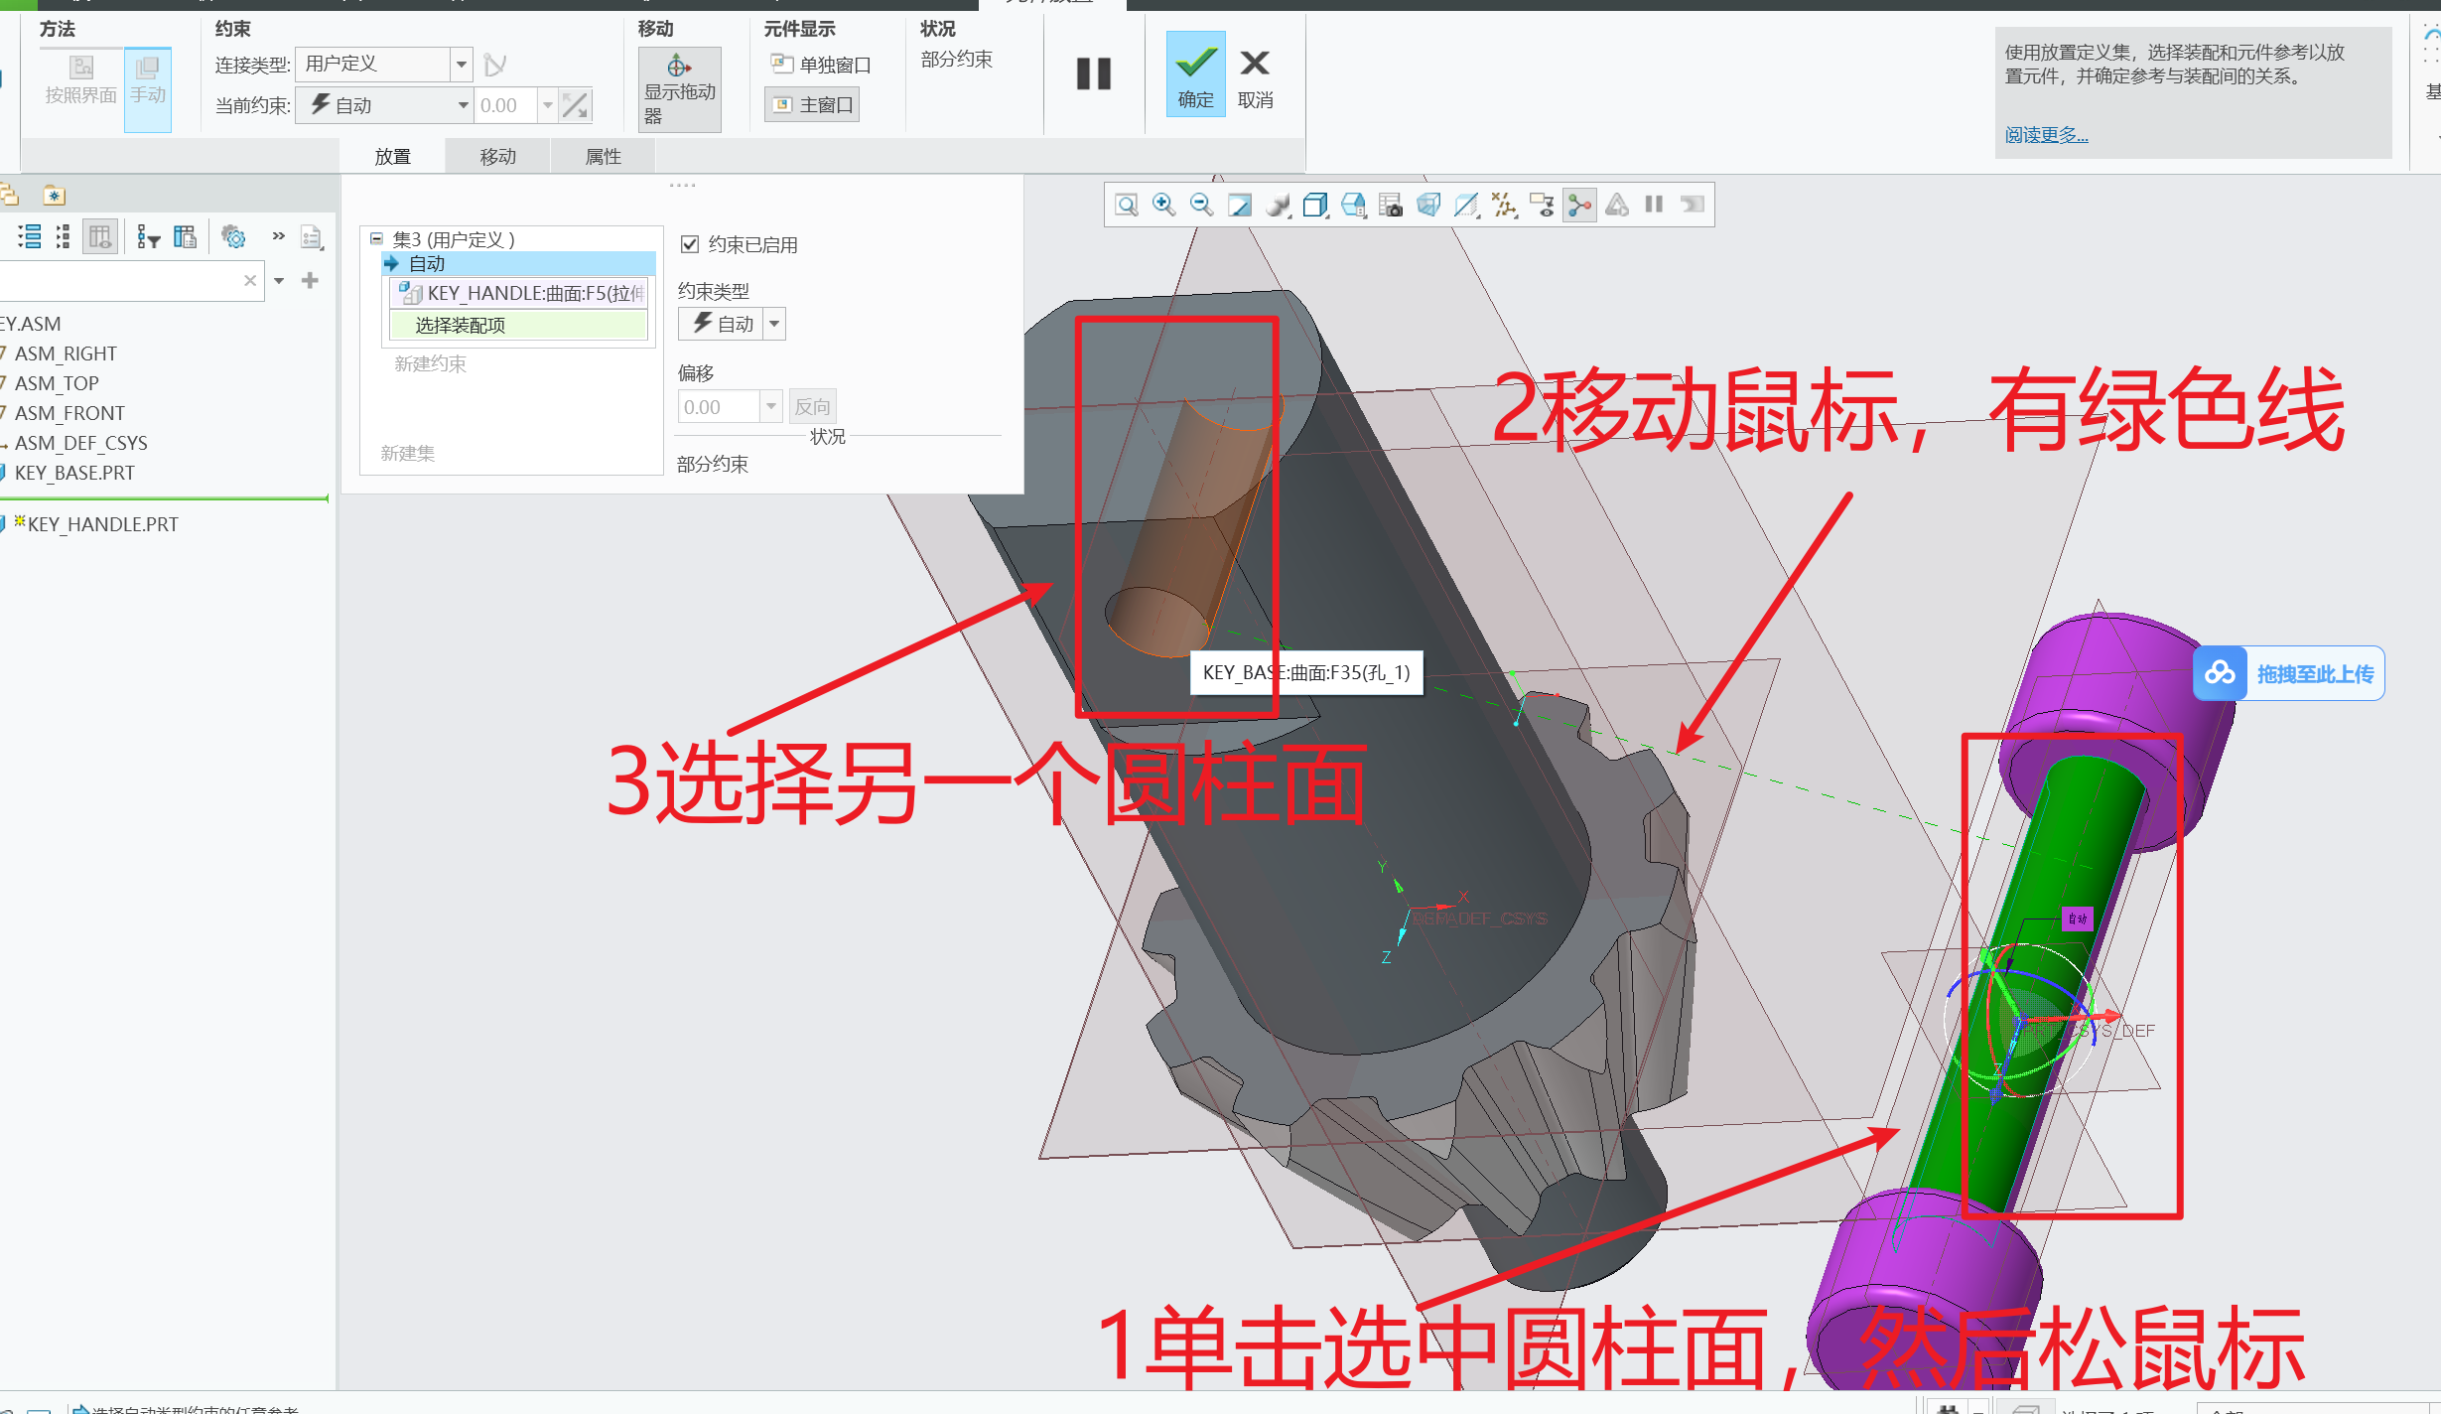Viewport: 2441px width, 1414px height.
Task: Uncheck the 约束已启用 checkbox
Action: pos(691,244)
